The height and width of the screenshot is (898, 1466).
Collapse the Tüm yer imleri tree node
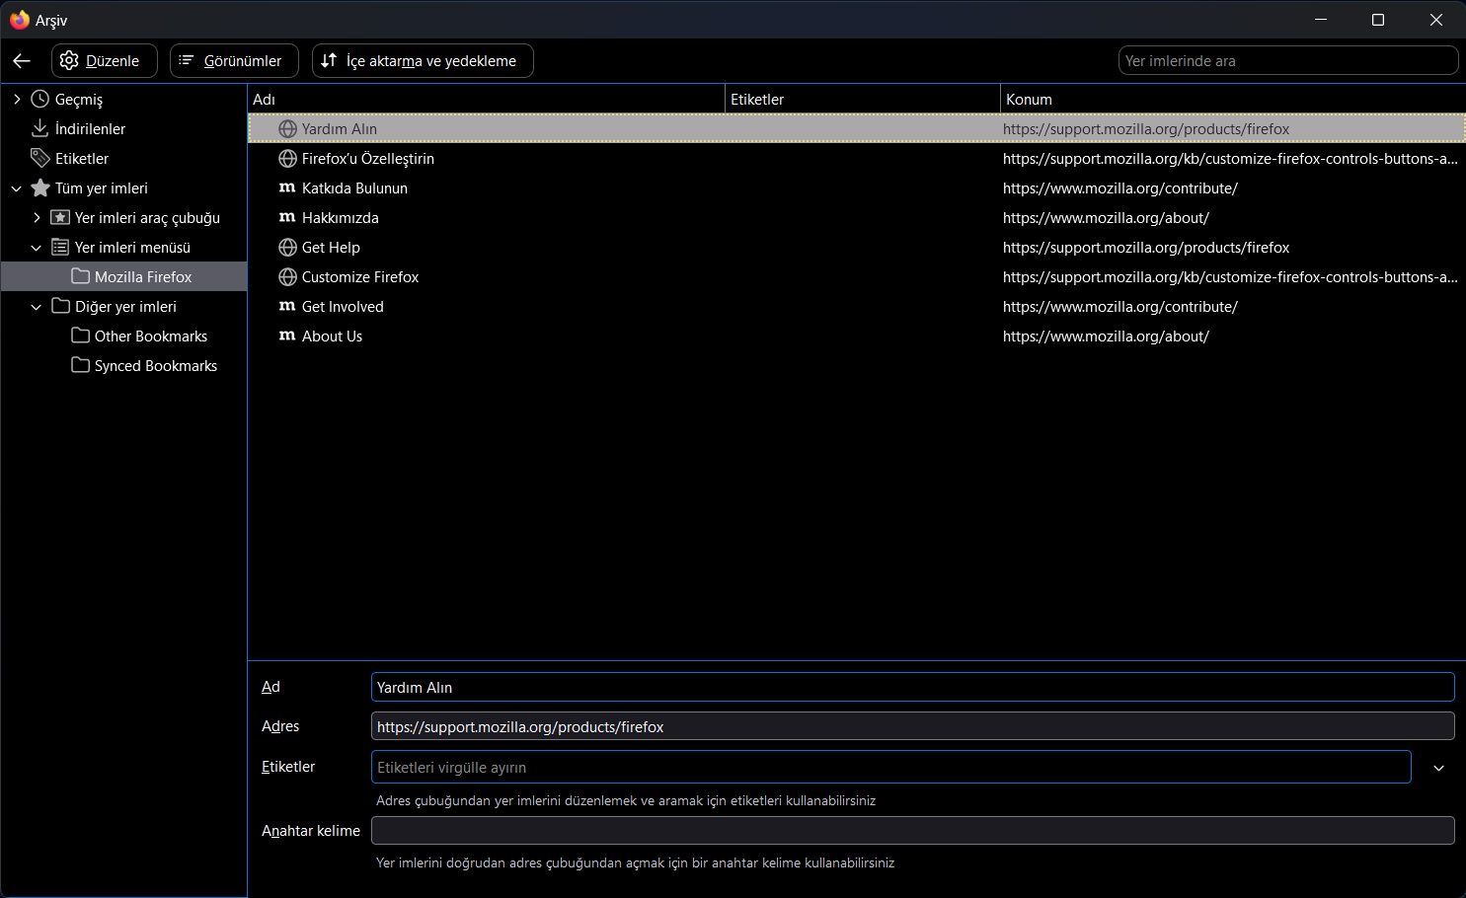pyautogui.click(x=17, y=188)
